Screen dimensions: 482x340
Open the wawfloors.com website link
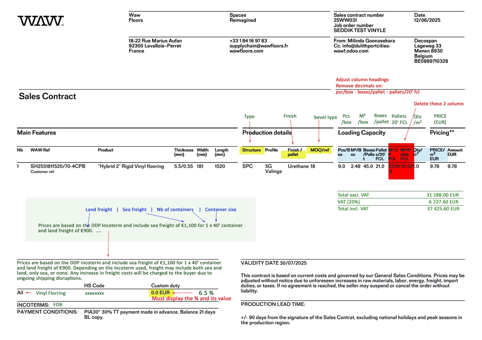(246, 51)
